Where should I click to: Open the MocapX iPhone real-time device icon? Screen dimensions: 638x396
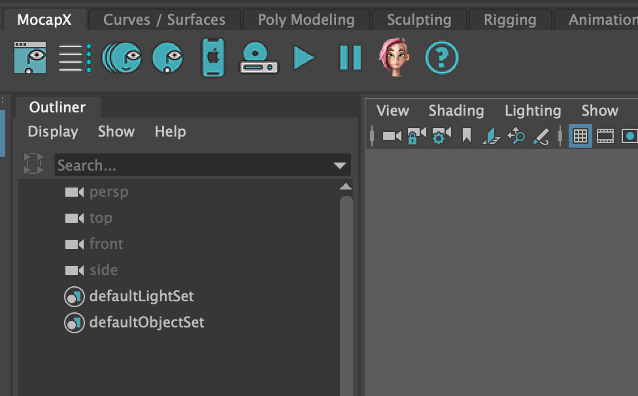click(213, 58)
